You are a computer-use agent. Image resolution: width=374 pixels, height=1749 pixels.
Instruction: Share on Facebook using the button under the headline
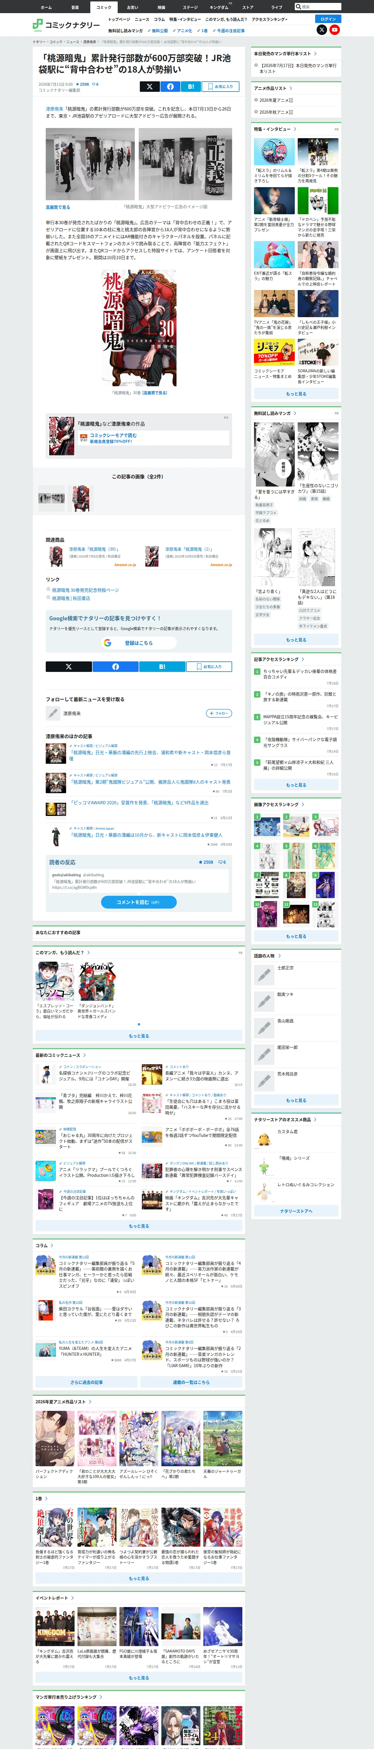170,86
